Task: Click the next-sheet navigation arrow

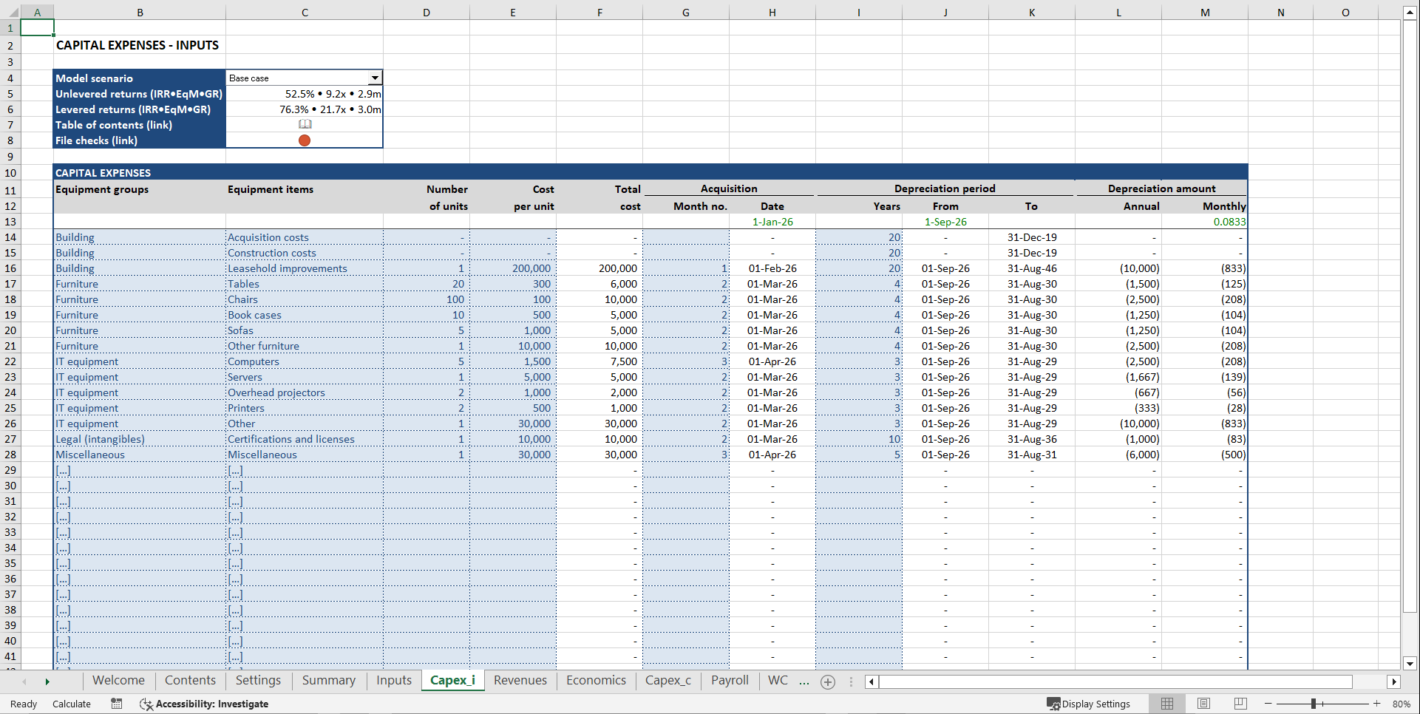Action: 47,681
